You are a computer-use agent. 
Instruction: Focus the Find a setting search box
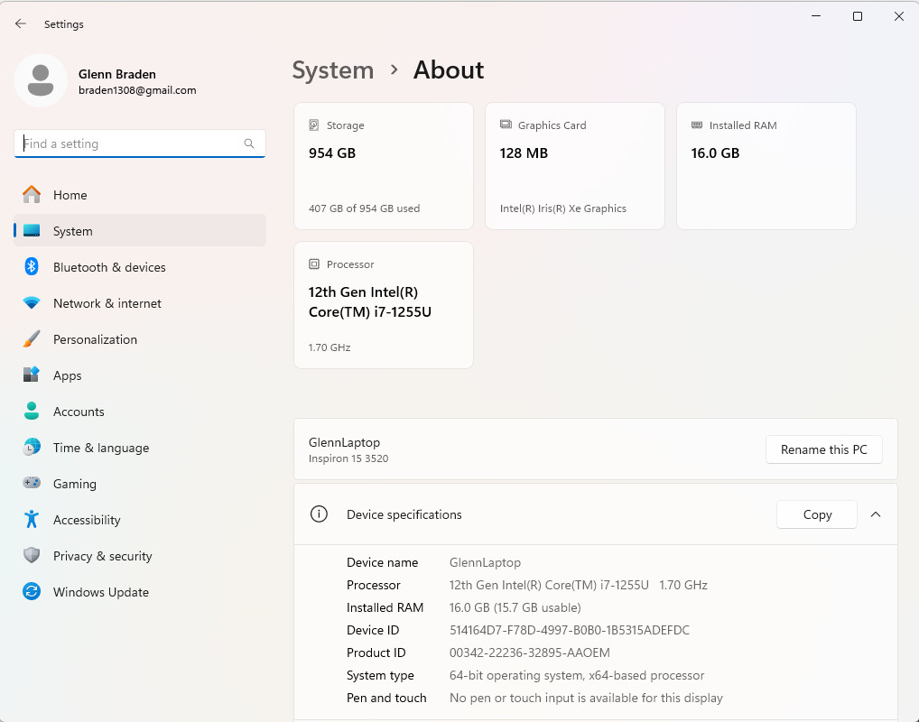tap(131, 143)
